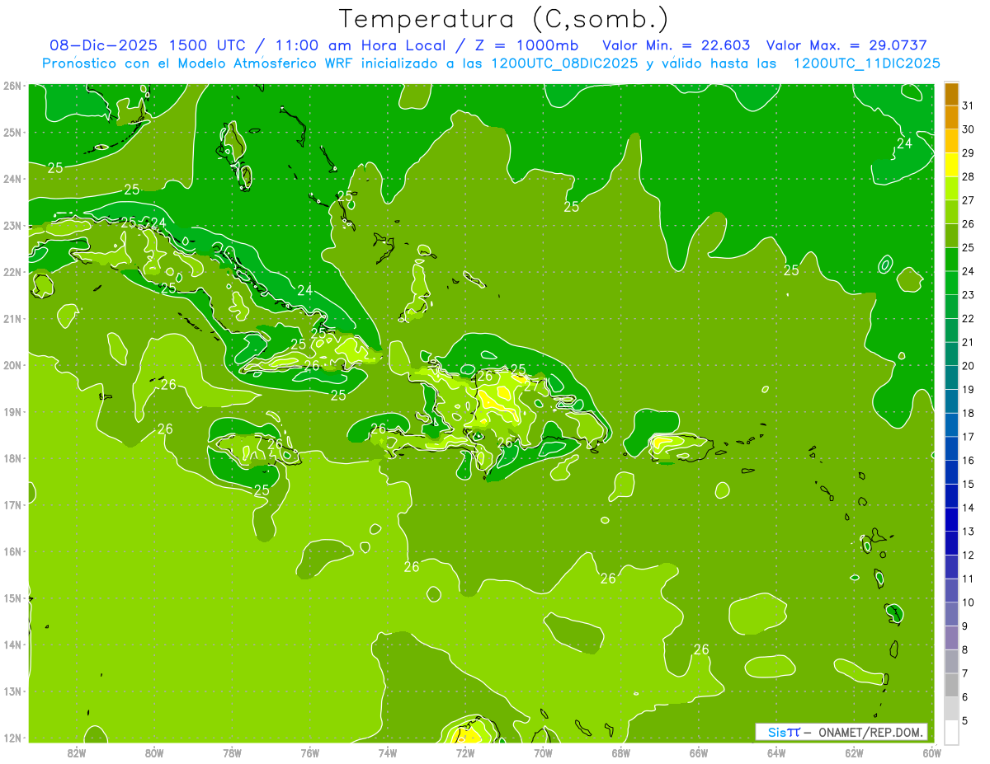
Task: Click the "80W" longitude axis label
Action: [x=154, y=752]
